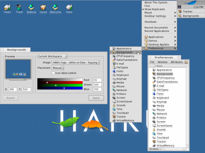The width and height of the screenshot is (205, 153).
Task: Click the Printers icon in Preferences window
Action: point(154,118)
